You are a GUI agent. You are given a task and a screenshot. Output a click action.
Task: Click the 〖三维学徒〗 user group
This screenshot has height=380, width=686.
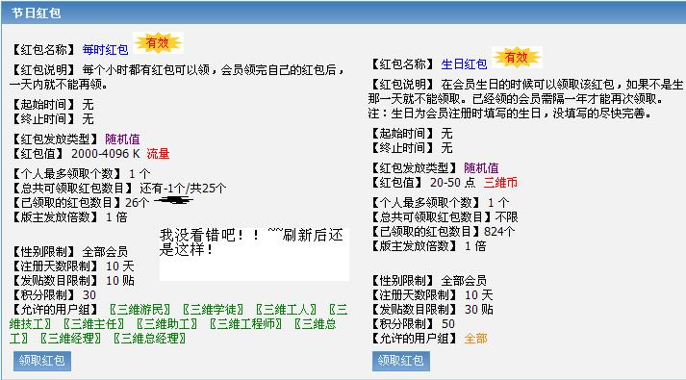click(213, 310)
